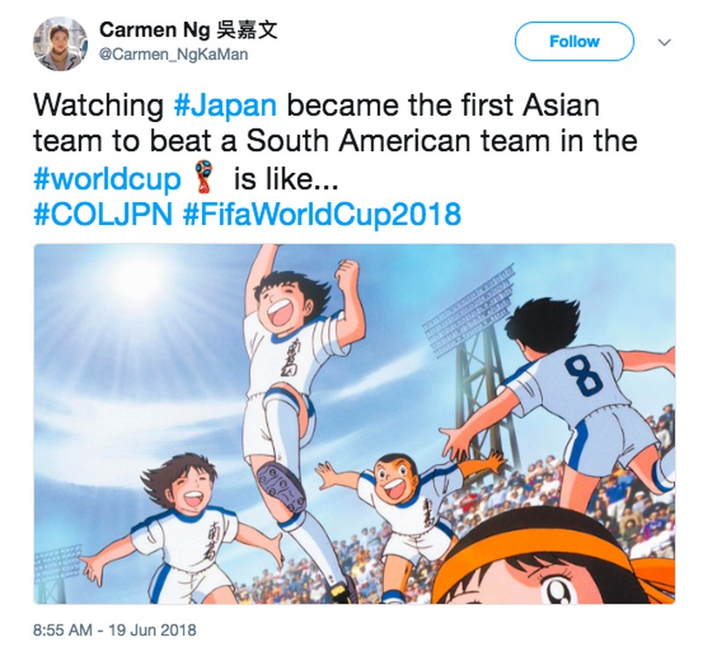The image size is (703, 651).
Task: Open the #Japan hashtag
Action: pyautogui.click(x=225, y=105)
